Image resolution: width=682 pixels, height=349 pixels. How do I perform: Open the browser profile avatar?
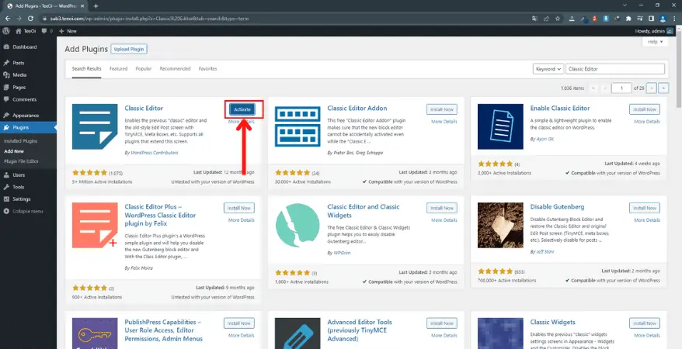pyautogui.click(x=663, y=19)
